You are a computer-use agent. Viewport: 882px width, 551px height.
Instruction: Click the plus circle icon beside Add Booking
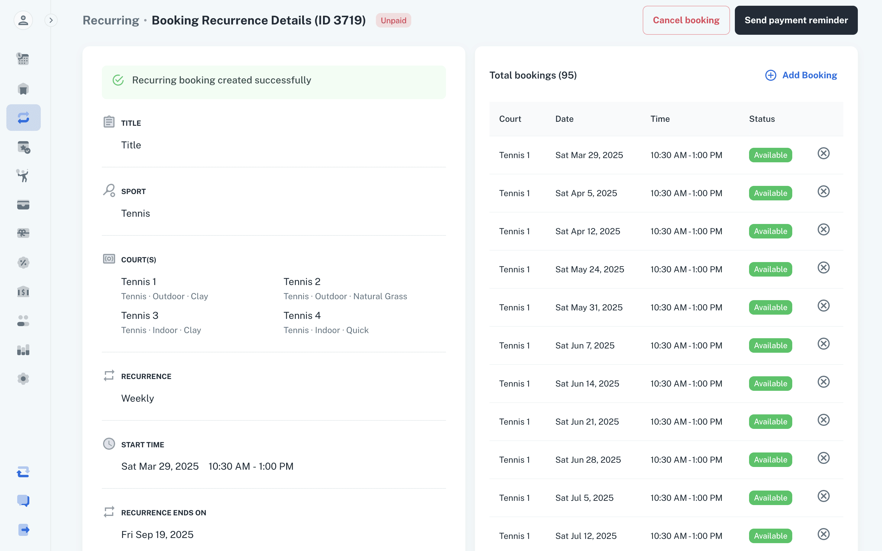tap(771, 75)
